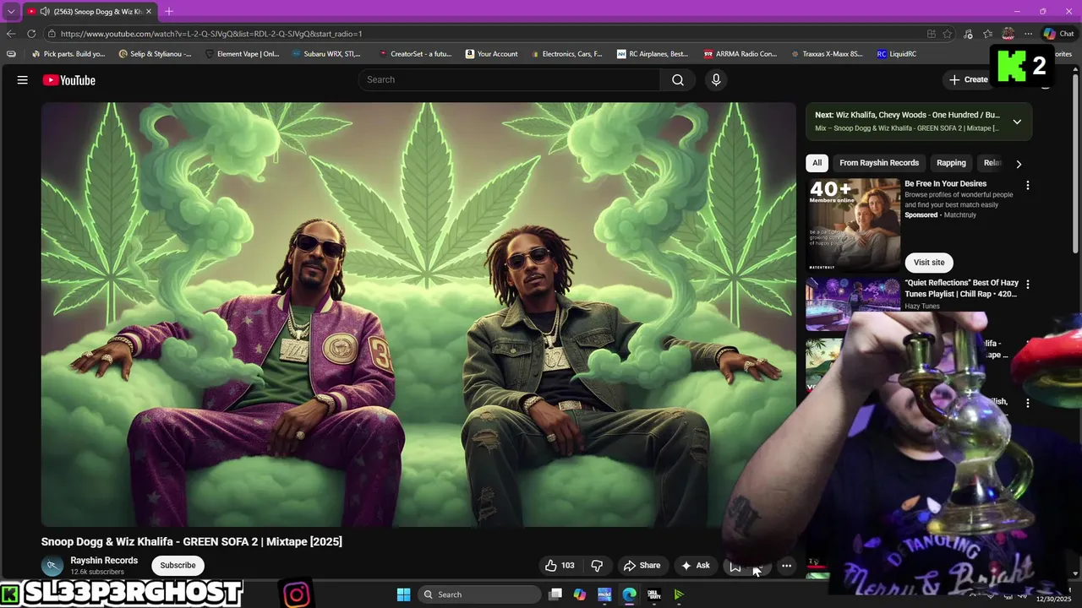Open the Pick parts bookmark
The height and width of the screenshot is (608, 1082).
click(68, 54)
